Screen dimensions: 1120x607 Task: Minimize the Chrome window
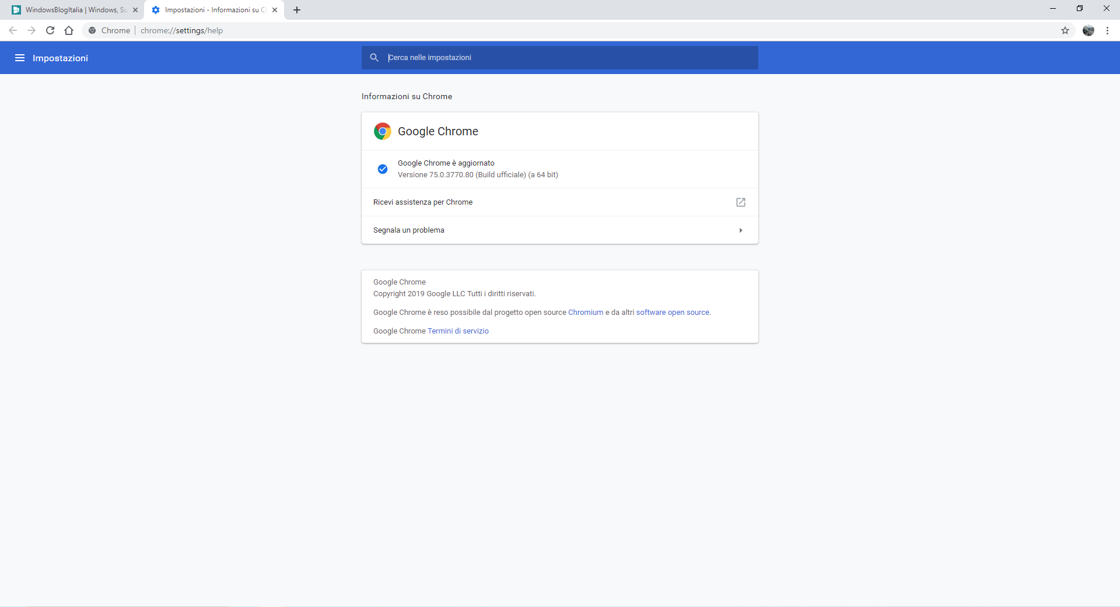click(1053, 8)
